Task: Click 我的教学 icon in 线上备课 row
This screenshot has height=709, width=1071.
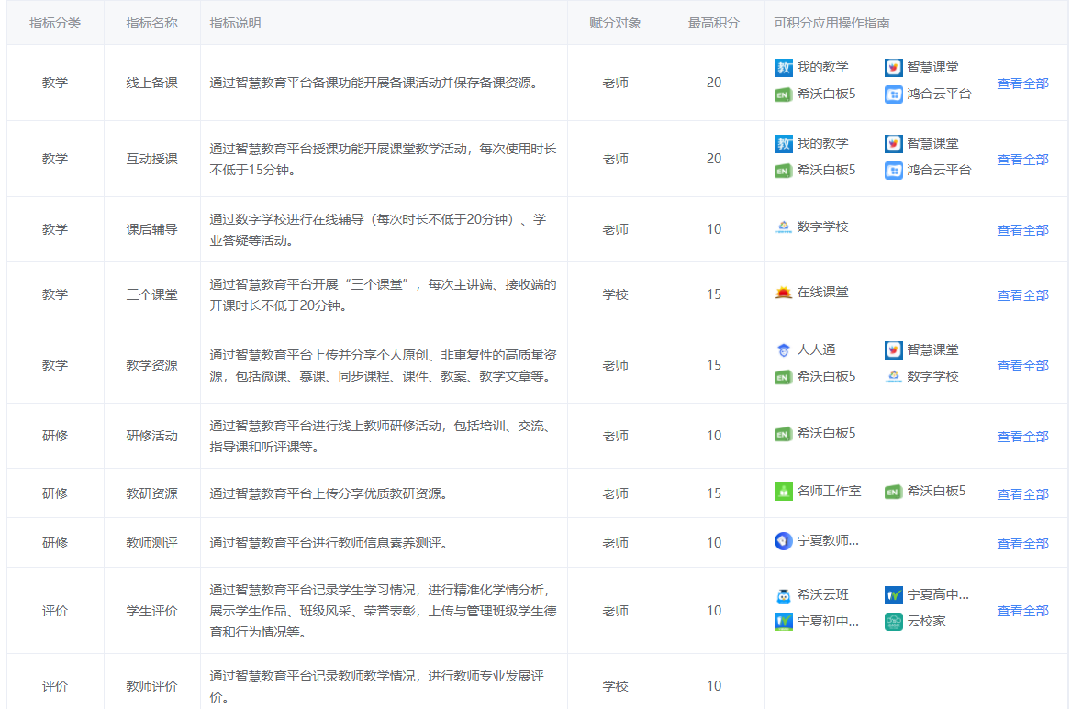Action: pyautogui.click(x=784, y=68)
